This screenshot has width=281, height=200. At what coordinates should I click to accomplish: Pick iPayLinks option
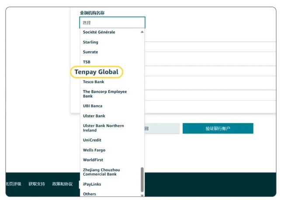(x=92, y=184)
